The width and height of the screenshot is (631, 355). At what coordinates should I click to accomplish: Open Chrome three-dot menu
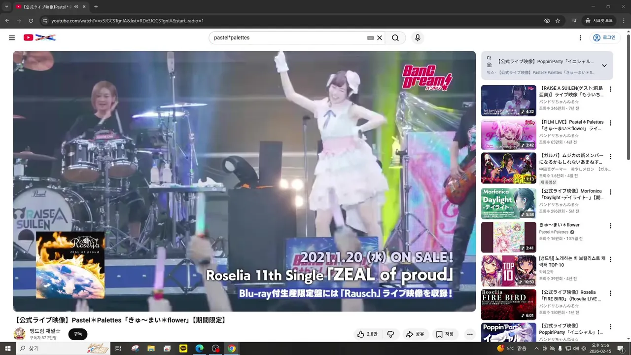(623, 21)
